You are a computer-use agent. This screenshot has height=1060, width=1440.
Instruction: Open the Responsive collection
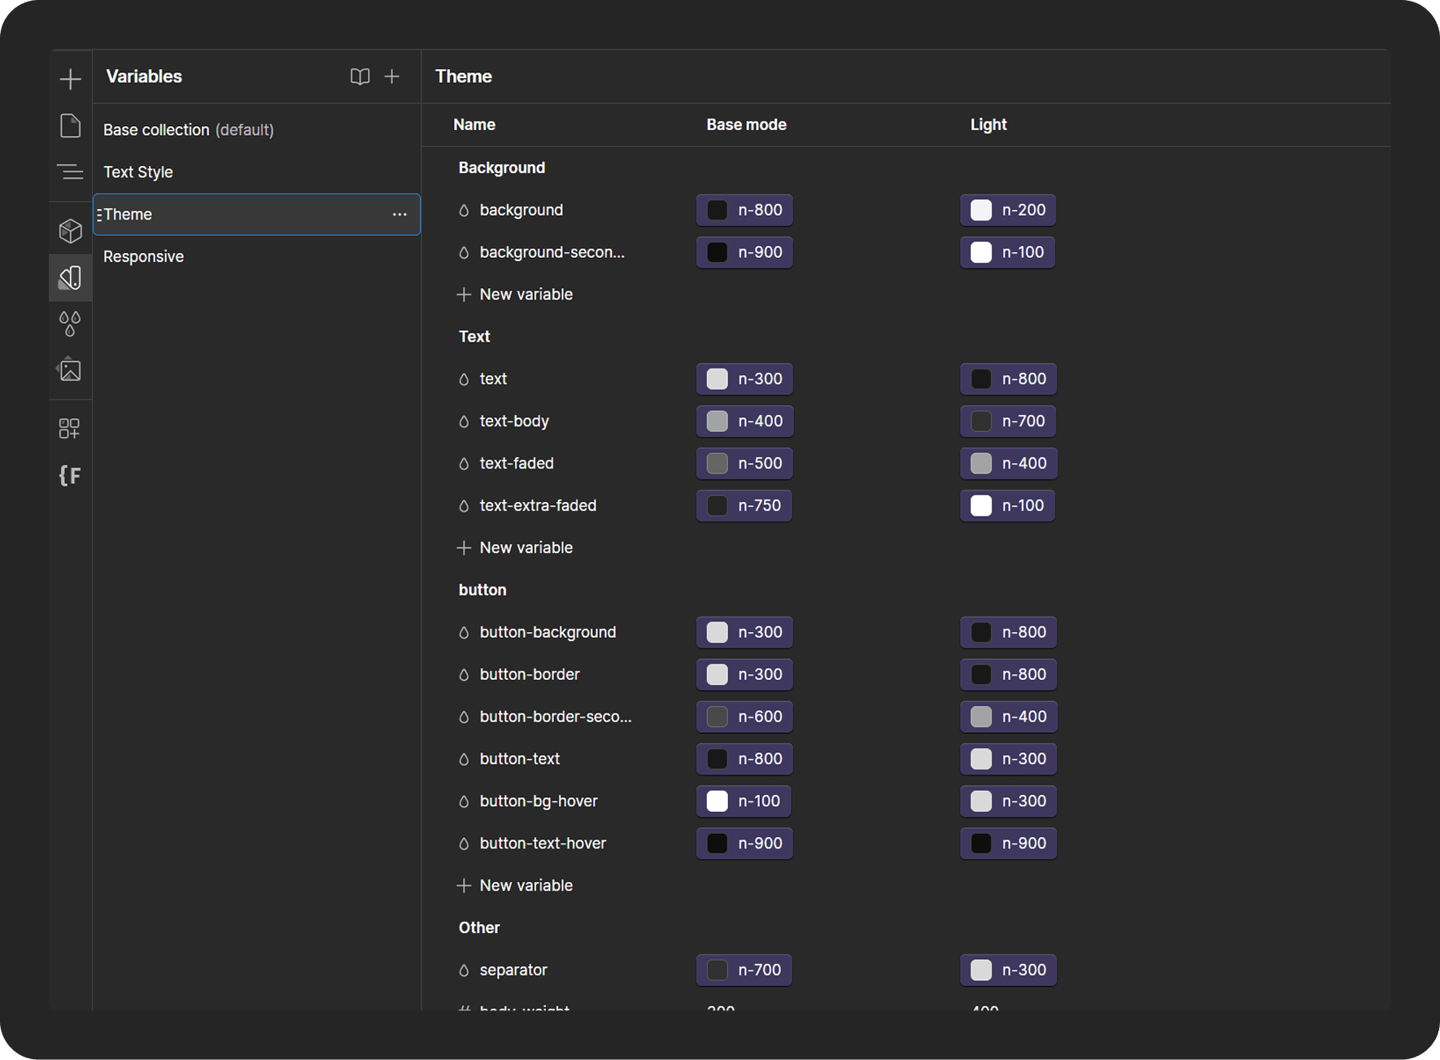tap(144, 257)
